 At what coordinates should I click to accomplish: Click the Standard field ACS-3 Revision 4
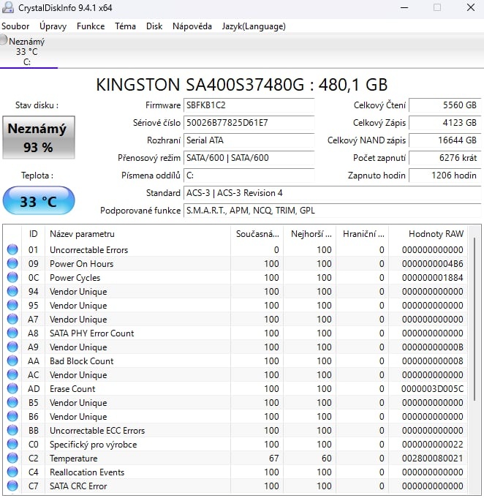tap(333, 193)
